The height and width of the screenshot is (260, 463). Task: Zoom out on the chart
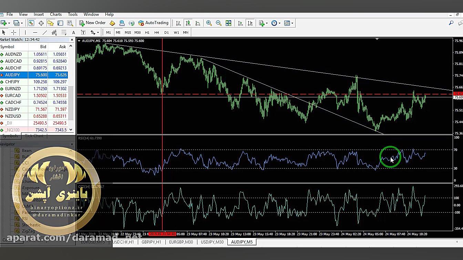[x=218, y=23]
